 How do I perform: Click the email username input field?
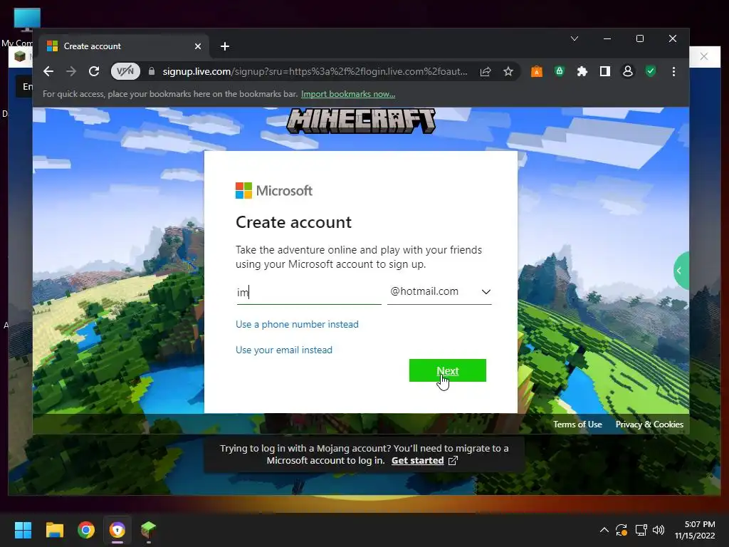point(309,292)
